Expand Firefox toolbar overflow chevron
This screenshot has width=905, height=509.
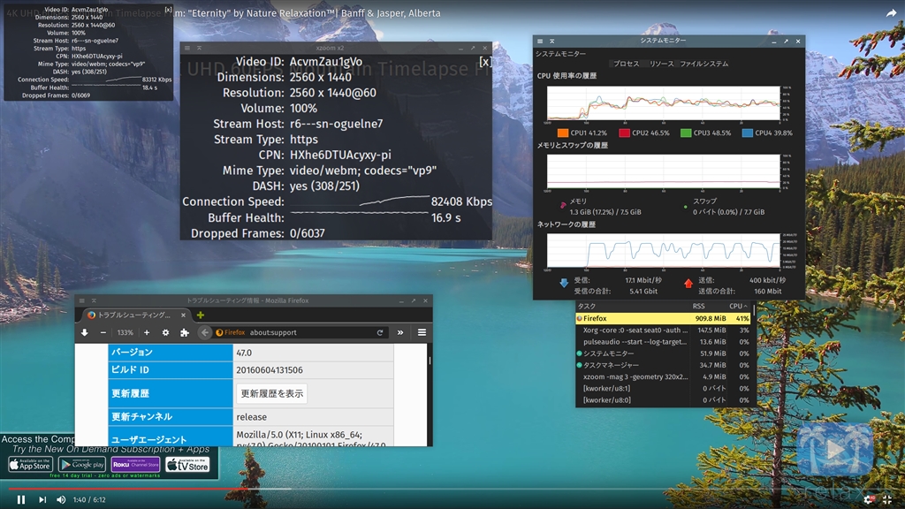pos(400,332)
